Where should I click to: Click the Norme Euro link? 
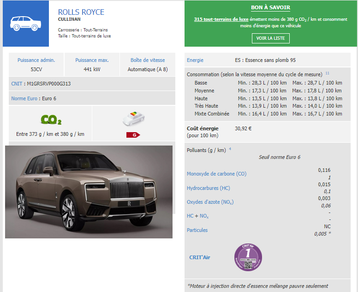24,98
